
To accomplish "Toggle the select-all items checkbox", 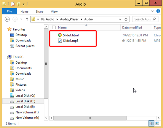I will [x=54, y=28].
